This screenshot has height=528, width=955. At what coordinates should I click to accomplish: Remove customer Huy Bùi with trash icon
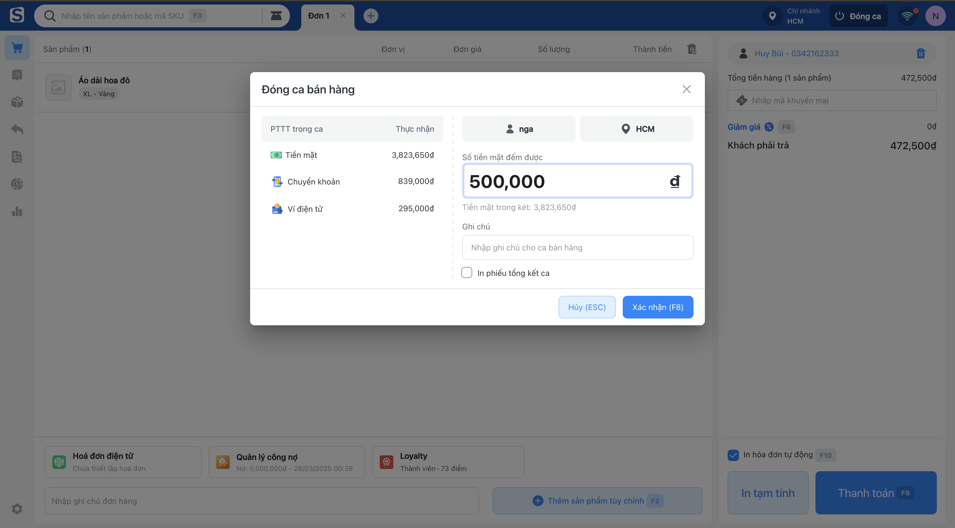point(921,54)
